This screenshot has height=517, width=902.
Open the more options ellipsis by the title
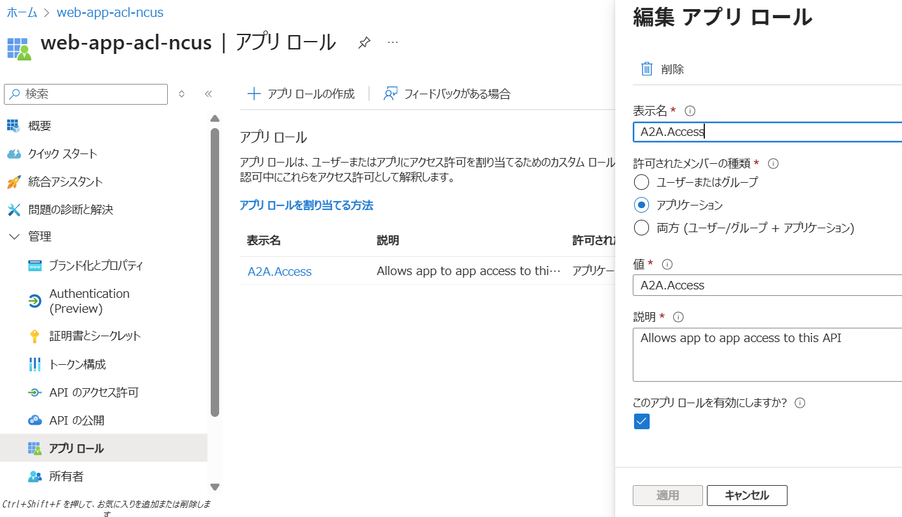393,42
